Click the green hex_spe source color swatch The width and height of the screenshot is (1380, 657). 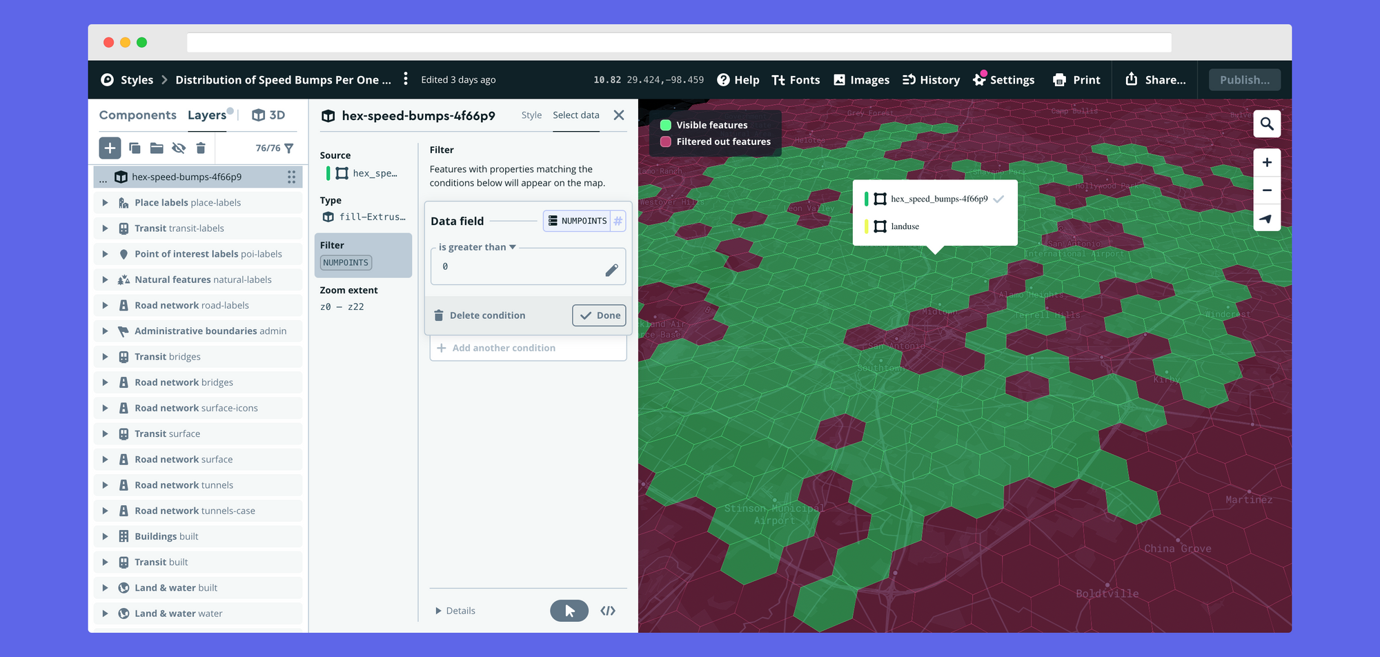pos(328,173)
